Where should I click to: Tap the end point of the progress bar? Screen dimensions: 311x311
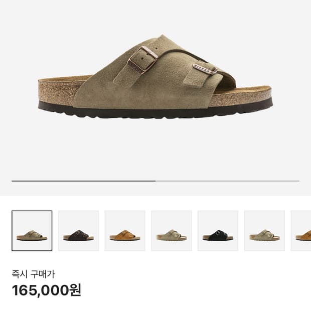point(299,181)
